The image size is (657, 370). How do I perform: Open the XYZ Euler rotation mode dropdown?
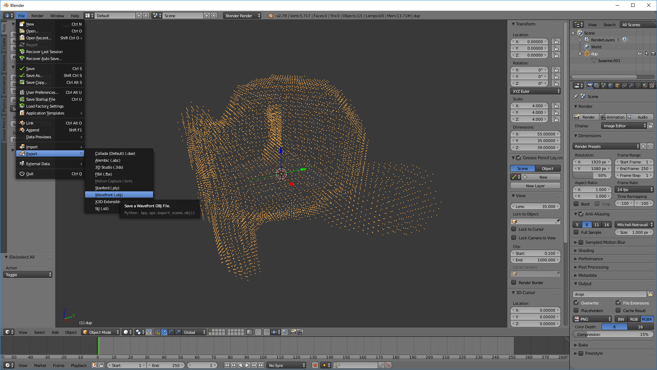(x=536, y=91)
